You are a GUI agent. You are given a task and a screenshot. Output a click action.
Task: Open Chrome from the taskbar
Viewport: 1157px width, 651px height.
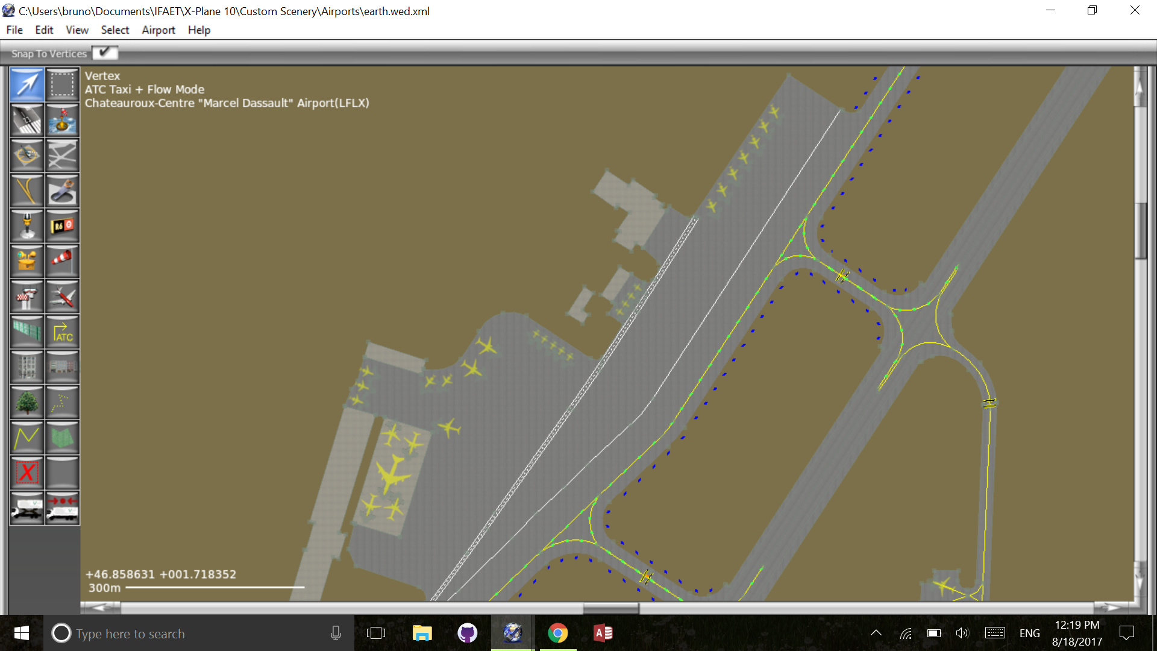point(557,634)
